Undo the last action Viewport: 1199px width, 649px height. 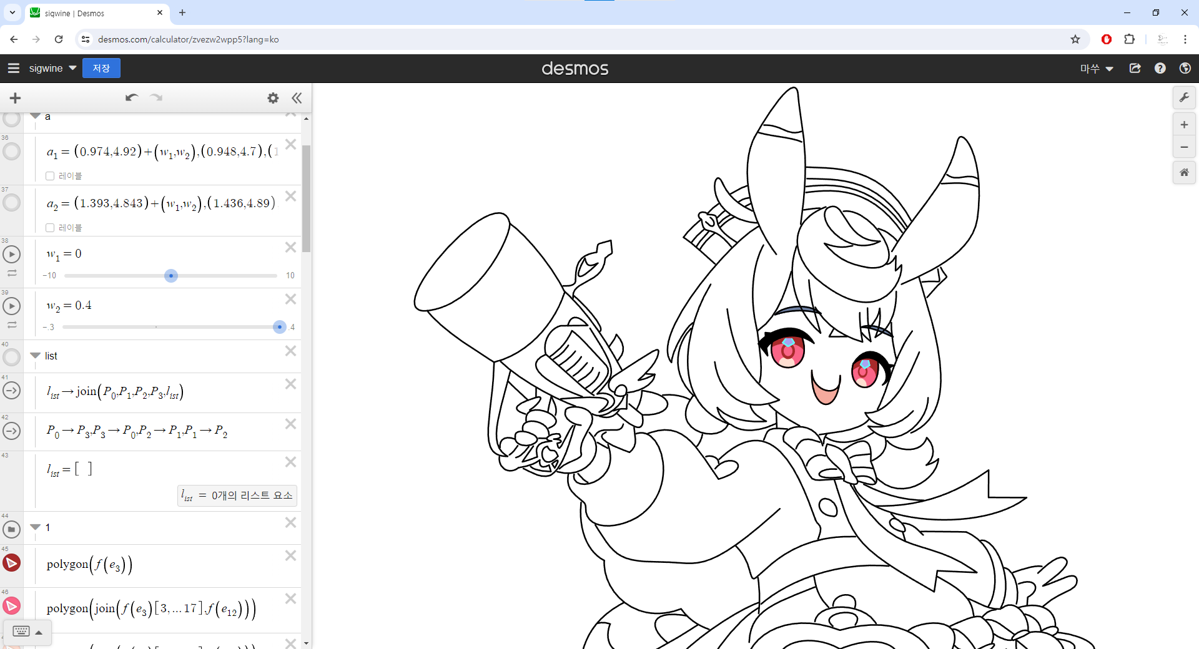click(x=131, y=98)
